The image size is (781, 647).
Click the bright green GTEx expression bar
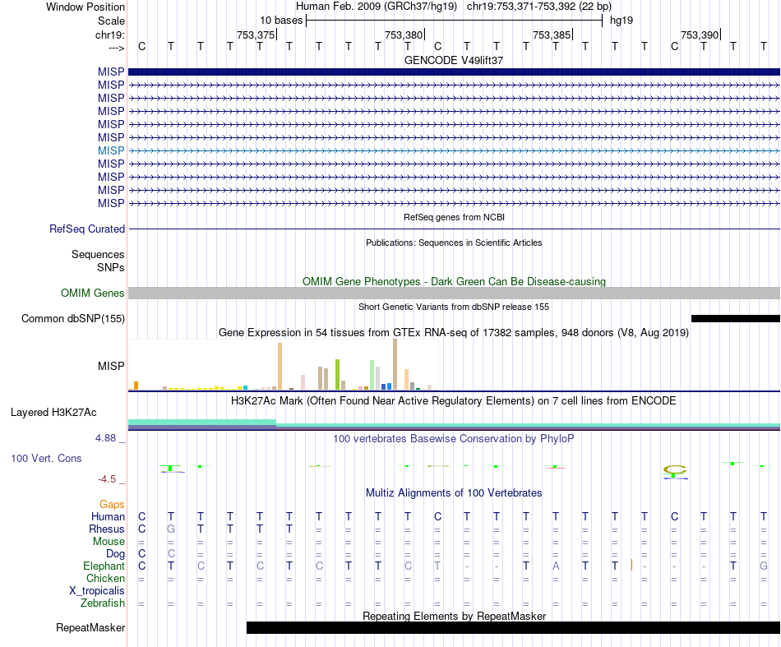pyautogui.click(x=337, y=375)
